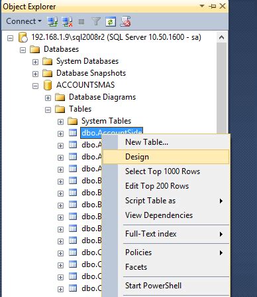Screen dimensions: 257x297
Task: Select the System Tables tree label
Action: pyautogui.click(x=106, y=121)
